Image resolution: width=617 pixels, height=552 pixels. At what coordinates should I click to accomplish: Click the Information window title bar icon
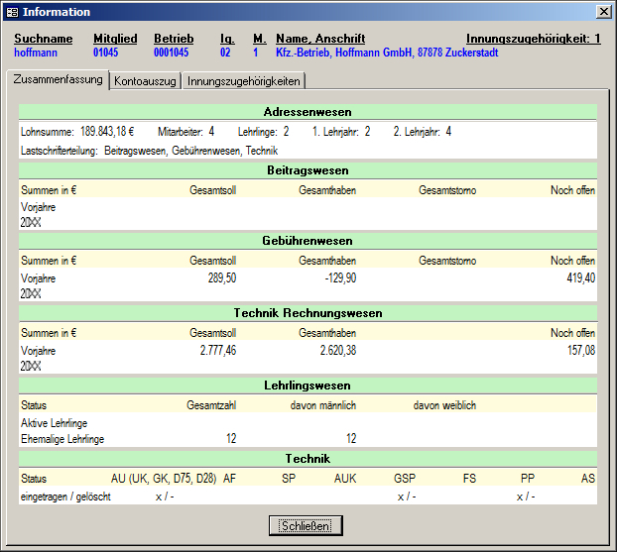click(x=11, y=12)
